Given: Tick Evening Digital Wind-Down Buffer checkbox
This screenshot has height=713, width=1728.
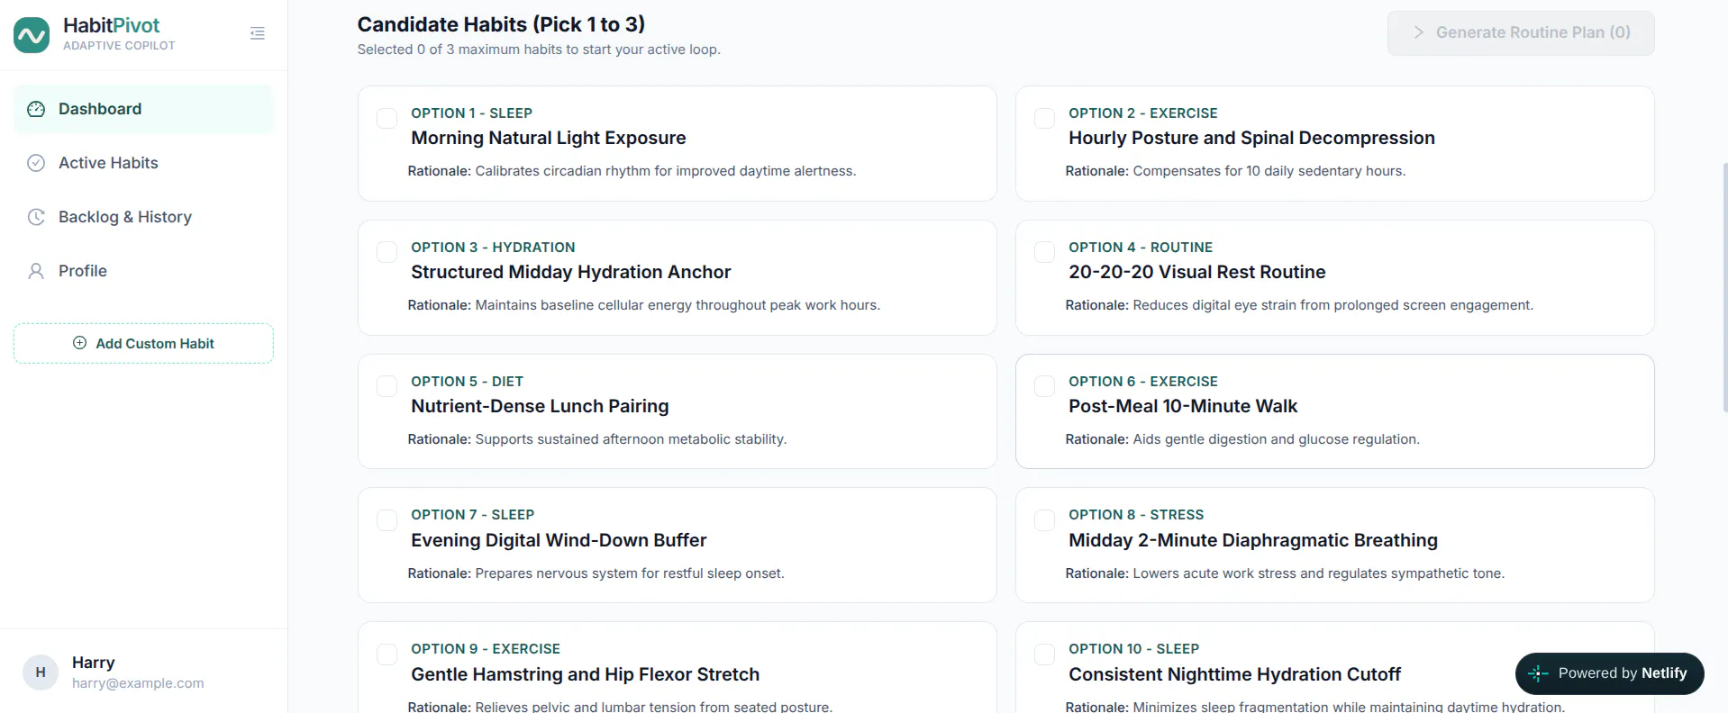Looking at the screenshot, I should click(387, 520).
